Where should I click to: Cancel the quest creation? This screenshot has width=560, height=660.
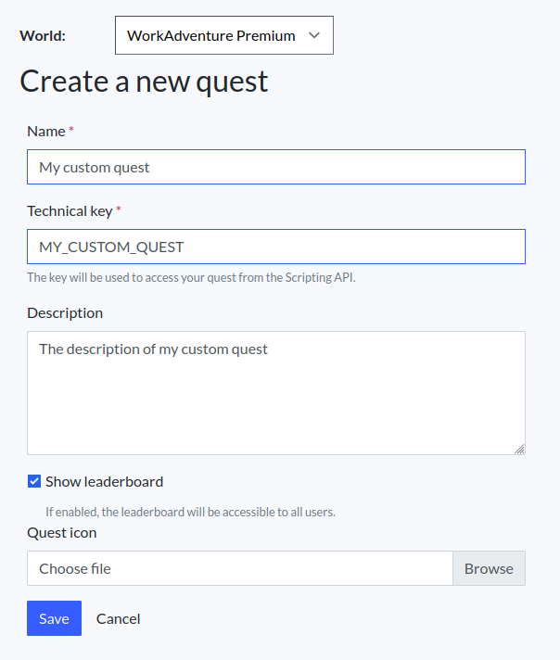point(119,618)
